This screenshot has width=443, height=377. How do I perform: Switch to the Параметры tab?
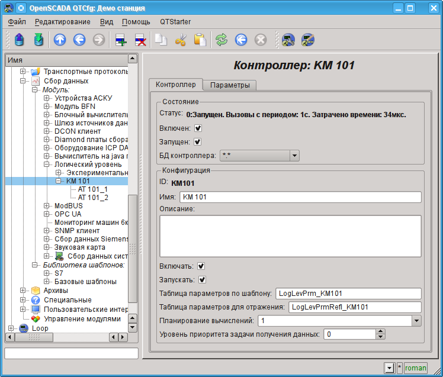click(230, 85)
